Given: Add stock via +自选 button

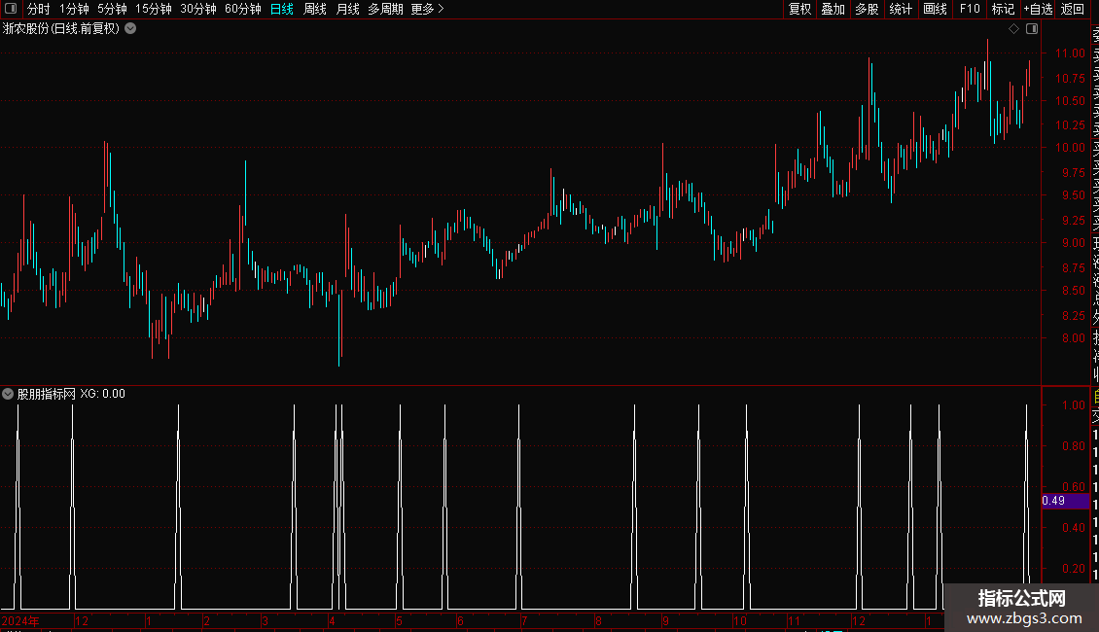Looking at the screenshot, I should point(1038,9).
